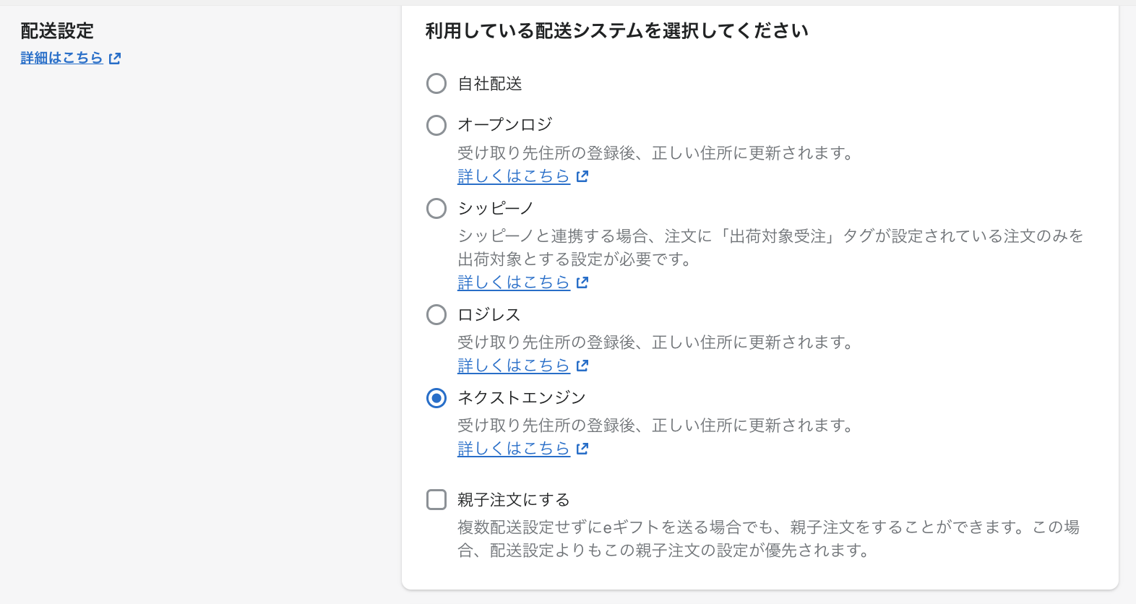Click external-link icon beside 詳細はこちら
1136x604 pixels.
(115, 59)
